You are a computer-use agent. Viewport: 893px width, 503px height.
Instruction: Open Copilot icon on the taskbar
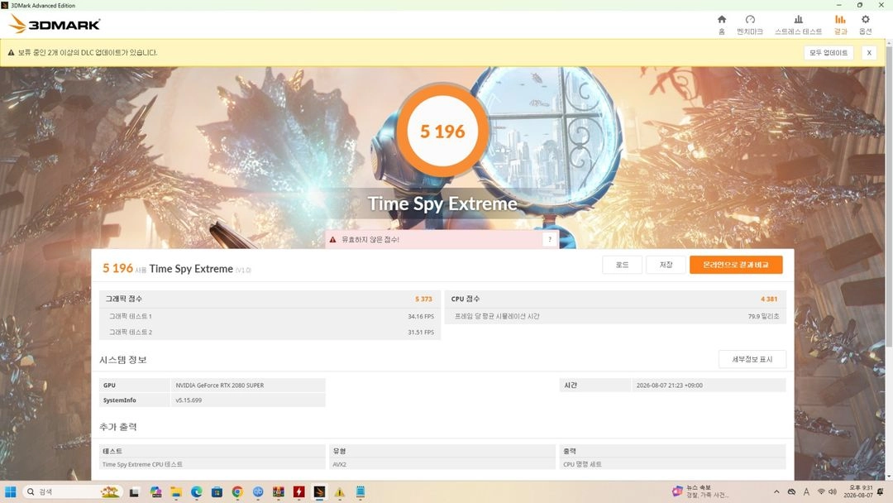pyautogui.click(x=155, y=492)
